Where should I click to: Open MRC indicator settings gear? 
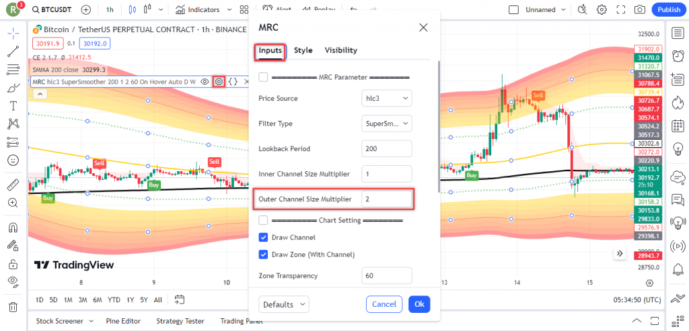pyautogui.click(x=219, y=81)
